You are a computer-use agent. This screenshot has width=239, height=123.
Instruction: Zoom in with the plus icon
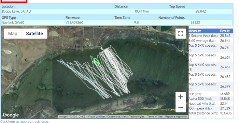coord(181,97)
